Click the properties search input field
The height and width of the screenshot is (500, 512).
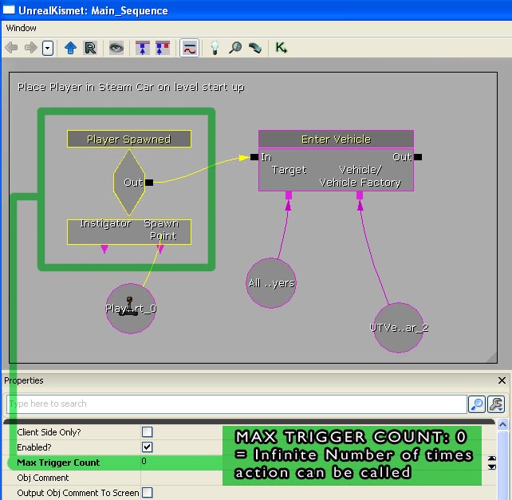pos(236,404)
